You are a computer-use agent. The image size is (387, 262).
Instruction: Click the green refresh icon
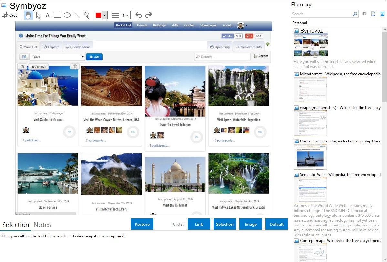[268, 44]
